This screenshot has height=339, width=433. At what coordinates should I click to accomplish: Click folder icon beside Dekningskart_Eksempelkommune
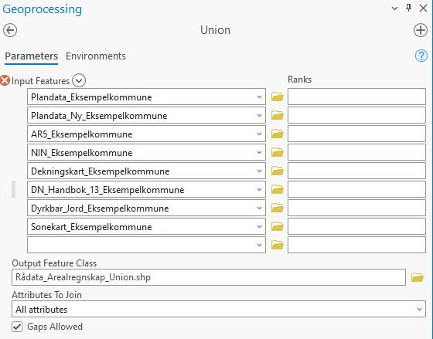(x=278, y=171)
